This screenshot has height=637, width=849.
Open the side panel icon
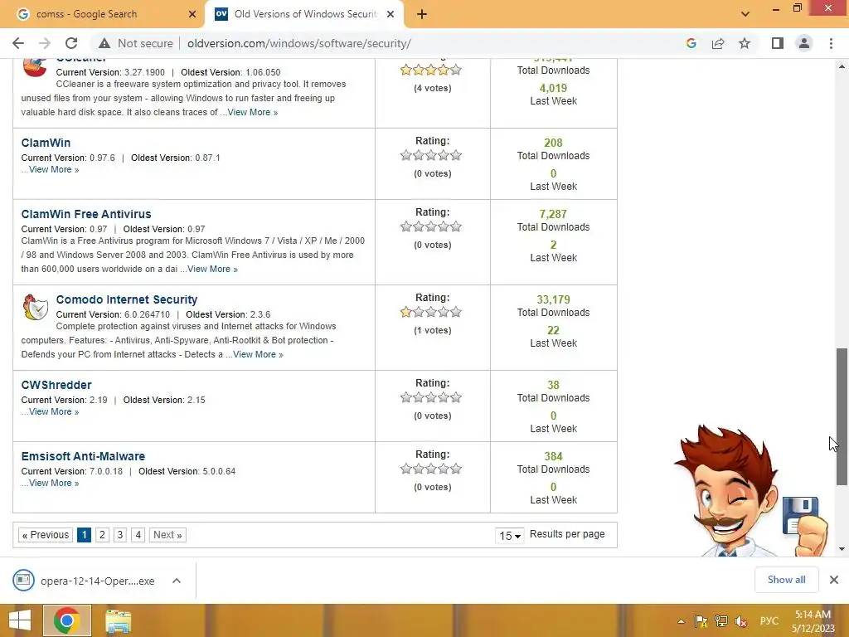point(778,43)
